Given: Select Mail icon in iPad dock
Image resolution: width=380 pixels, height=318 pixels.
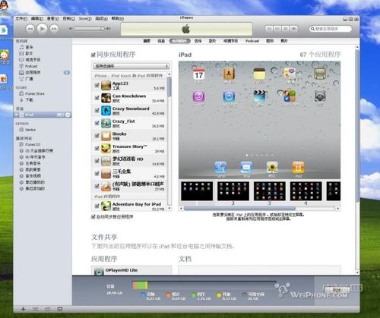Looking at the screenshot, I should point(246,168).
